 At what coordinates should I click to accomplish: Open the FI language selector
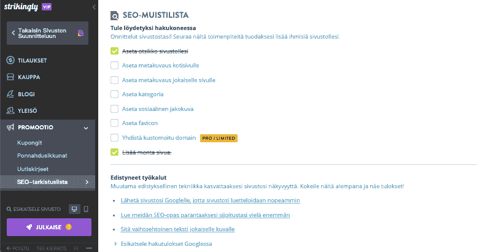[76, 248]
